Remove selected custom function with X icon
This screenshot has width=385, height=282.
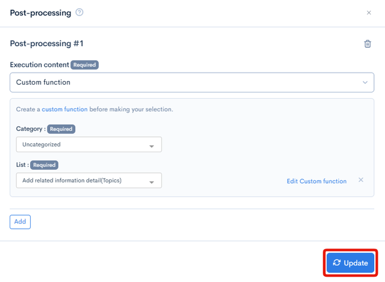(x=361, y=180)
